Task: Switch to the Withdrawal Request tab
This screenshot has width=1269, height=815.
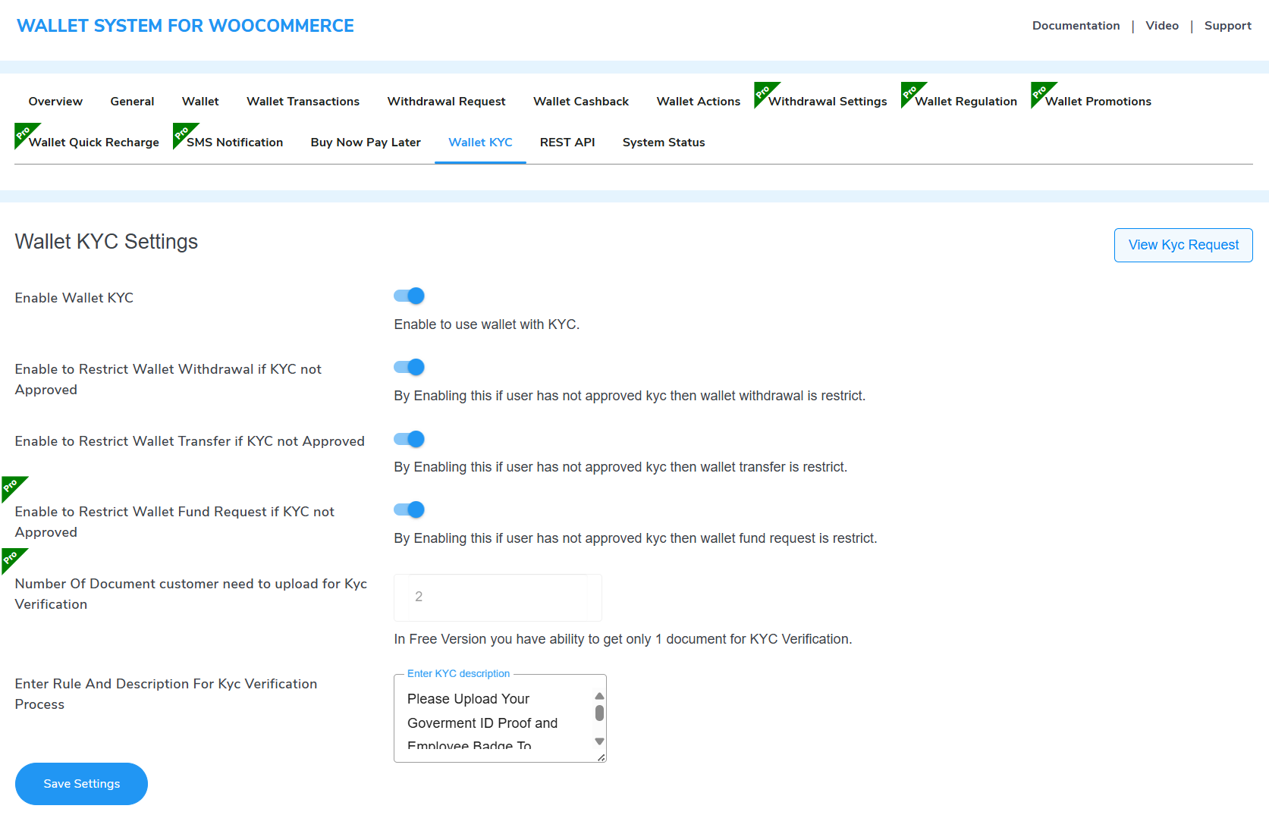Action: pos(446,101)
